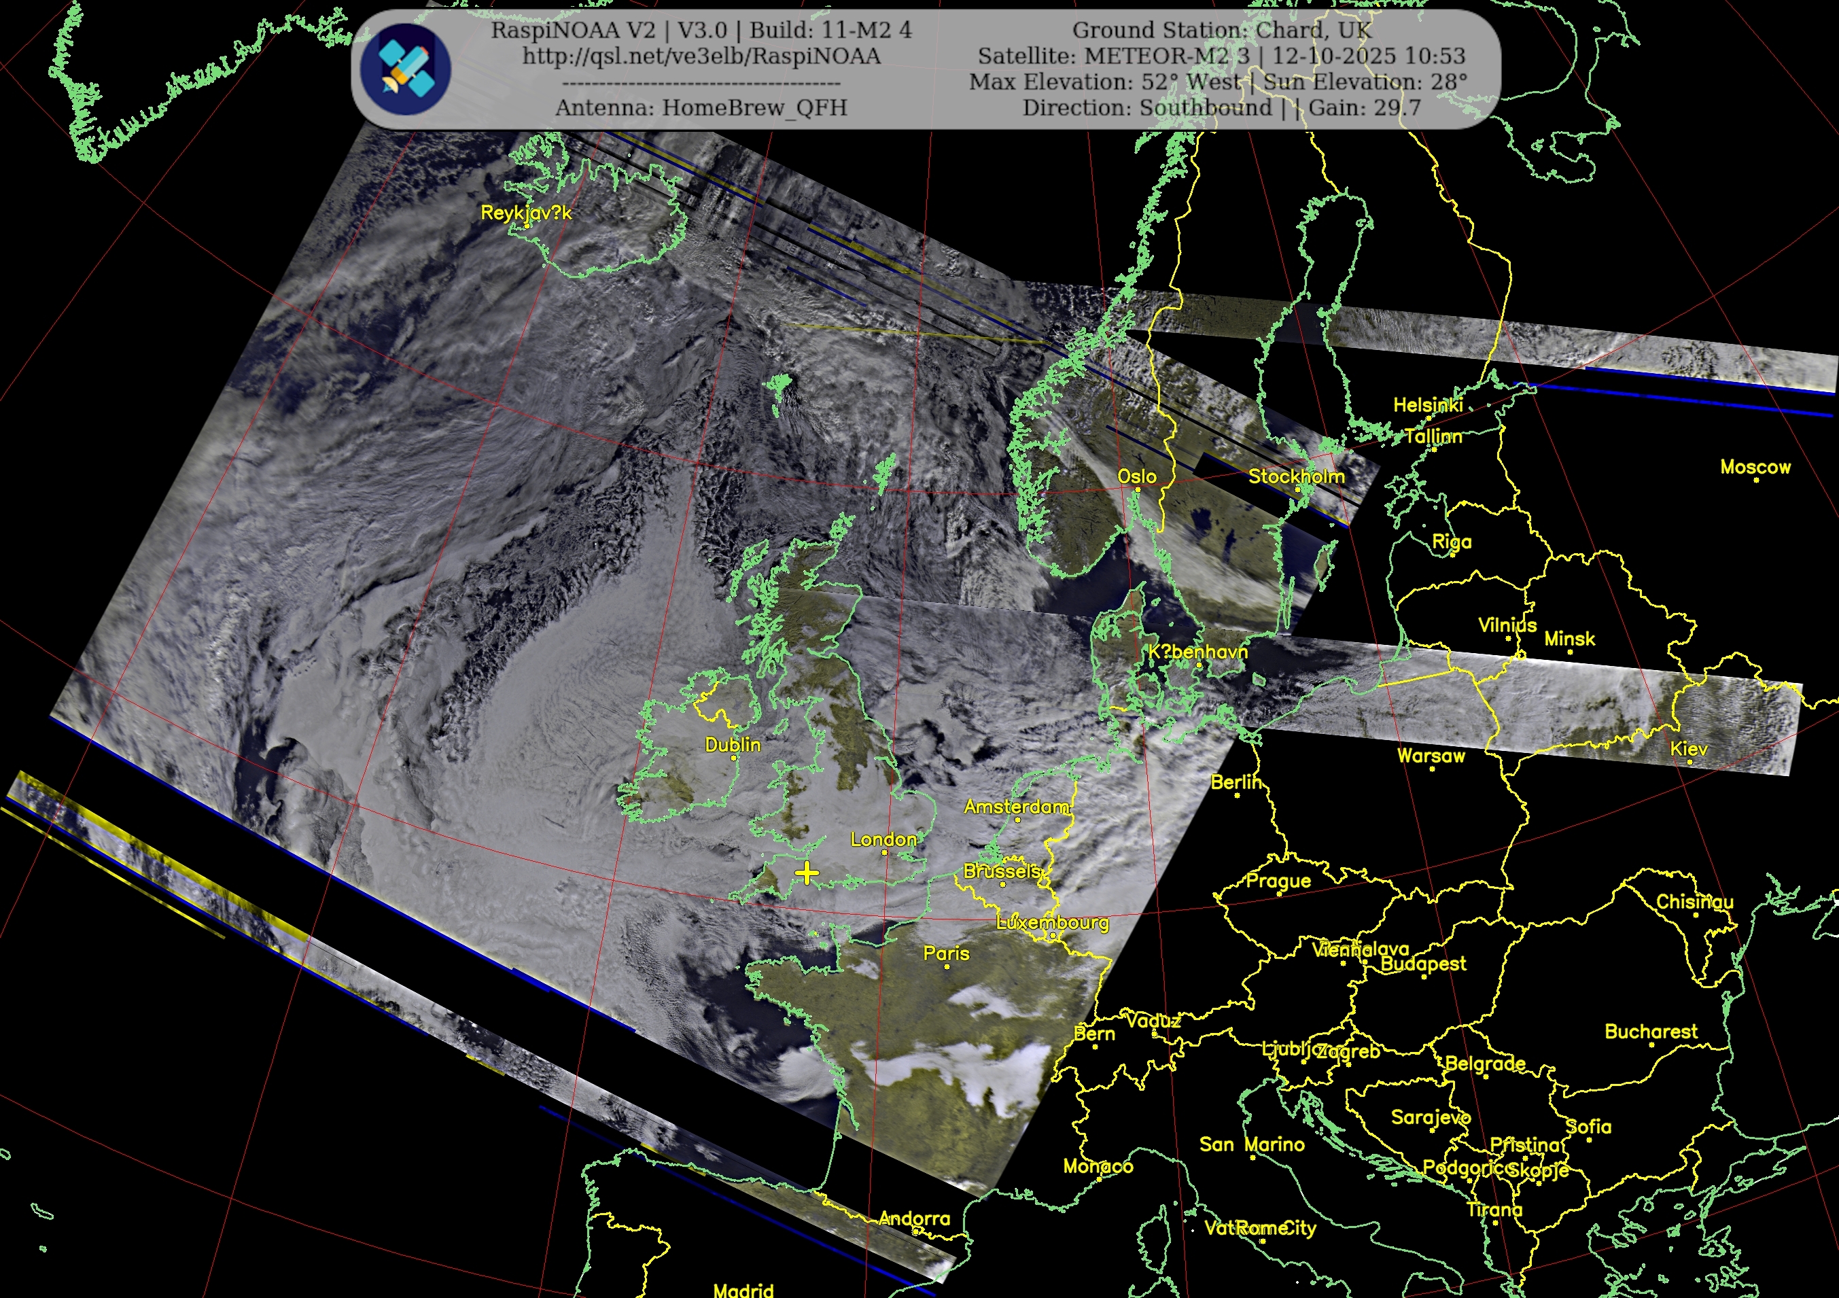Select the Bucharest city label

[1651, 1032]
